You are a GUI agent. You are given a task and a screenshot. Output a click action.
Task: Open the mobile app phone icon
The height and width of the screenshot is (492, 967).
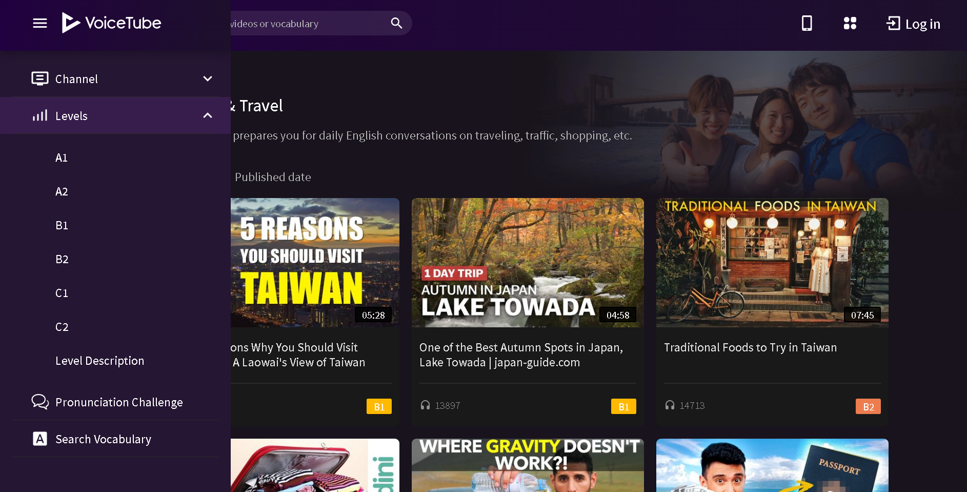(807, 23)
